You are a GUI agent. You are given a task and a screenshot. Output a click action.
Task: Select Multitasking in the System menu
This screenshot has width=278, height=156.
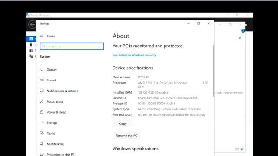pyautogui.click(x=55, y=144)
